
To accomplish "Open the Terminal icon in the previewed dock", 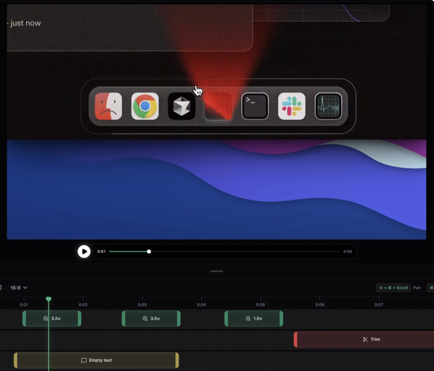I will (x=255, y=106).
